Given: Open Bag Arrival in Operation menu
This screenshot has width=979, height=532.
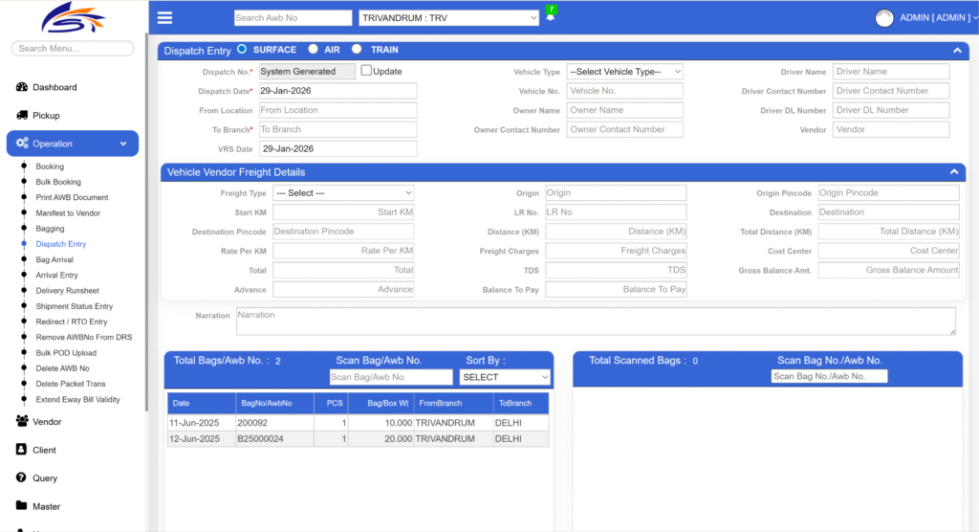Looking at the screenshot, I should tap(54, 259).
